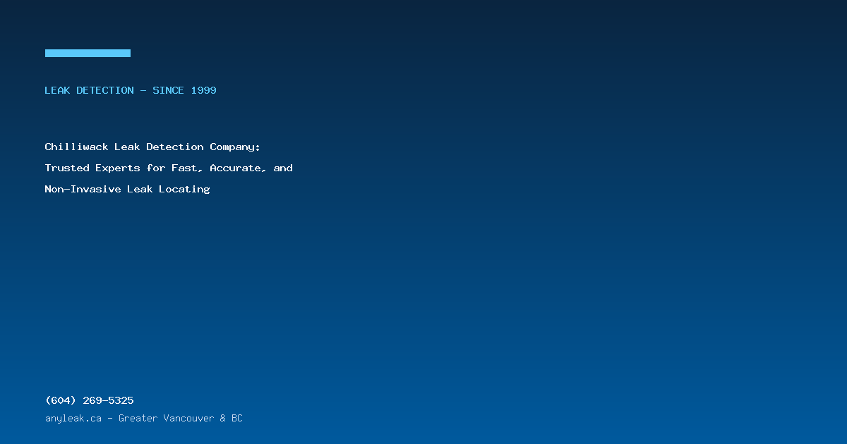Select the year "1999"
Image resolution: width=847 pixels, height=444 pixels.
click(204, 90)
